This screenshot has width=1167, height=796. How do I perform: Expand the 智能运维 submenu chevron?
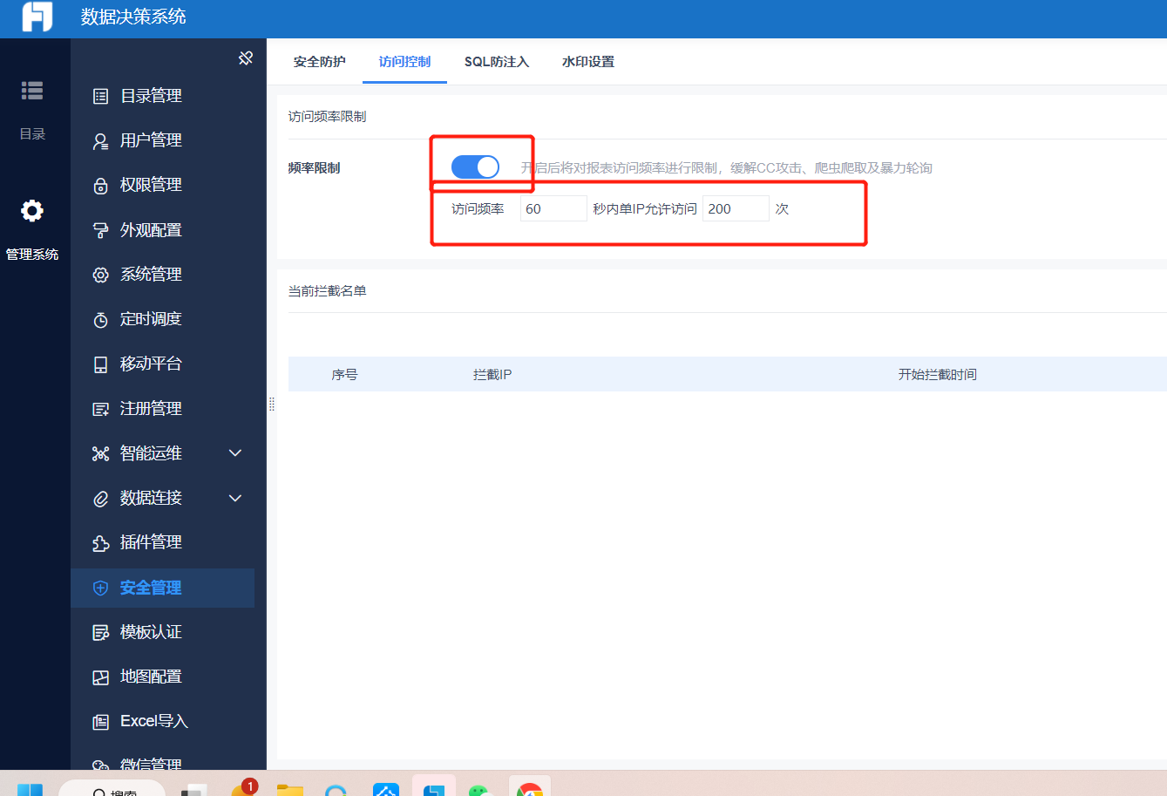click(x=235, y=453)
